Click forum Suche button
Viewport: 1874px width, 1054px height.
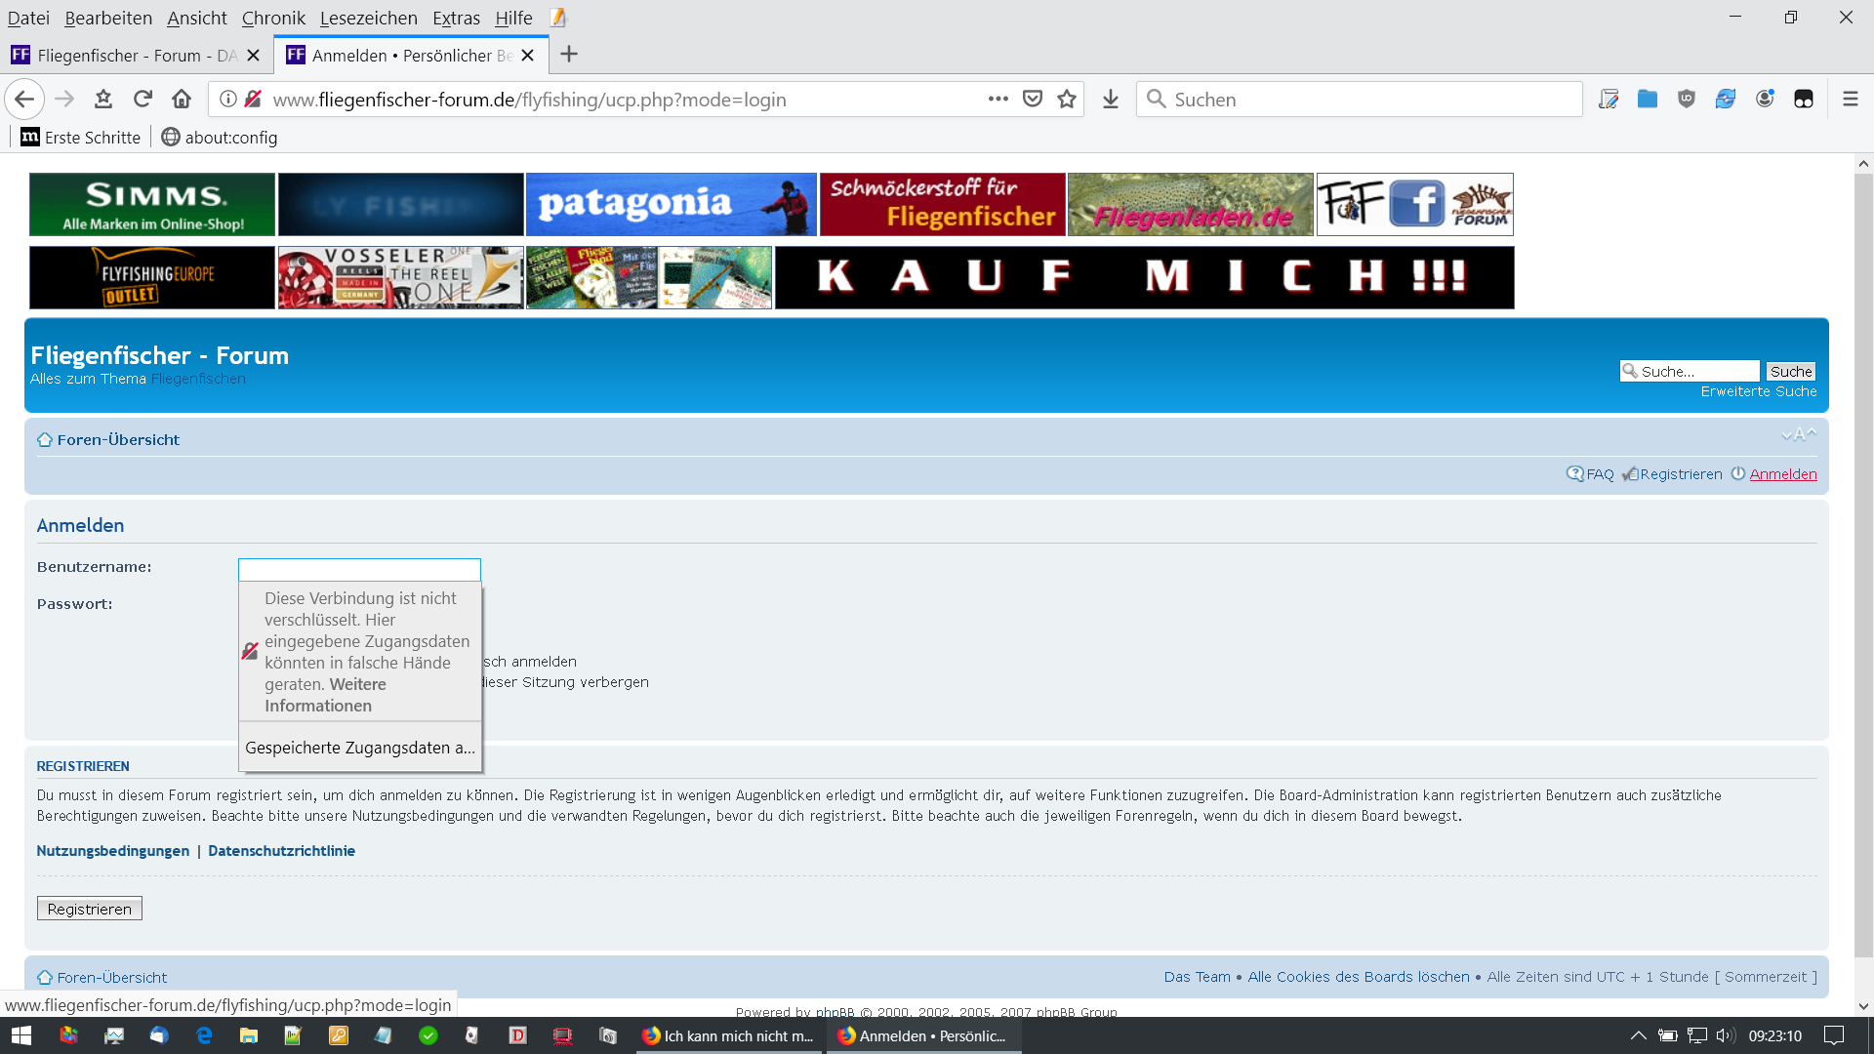pyautogui.click(x=1790, y=371)
